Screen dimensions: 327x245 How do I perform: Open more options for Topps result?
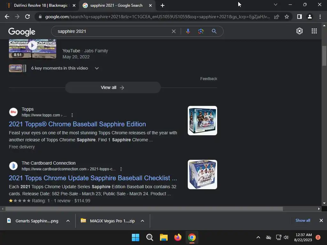(x=72, y=115)
